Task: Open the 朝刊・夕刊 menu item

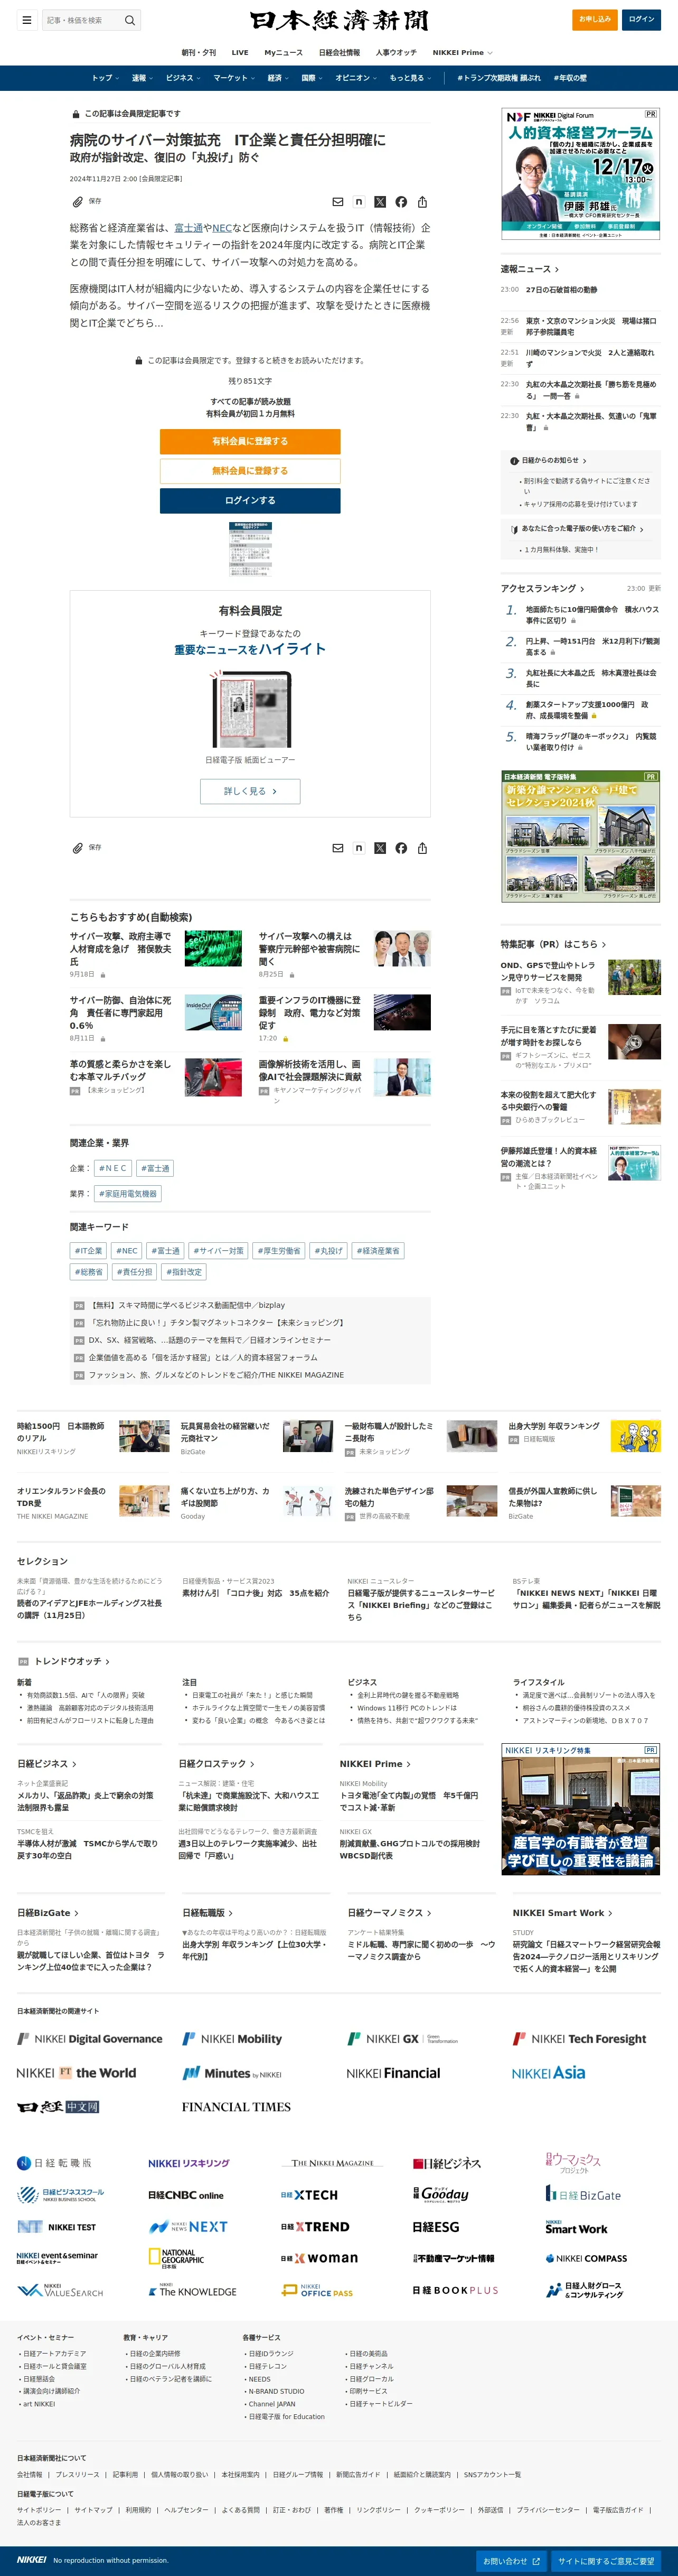Action: (198, 52)
